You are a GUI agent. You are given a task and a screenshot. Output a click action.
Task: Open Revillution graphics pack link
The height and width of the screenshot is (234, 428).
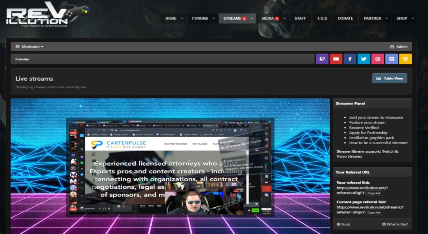coord(371,138)
